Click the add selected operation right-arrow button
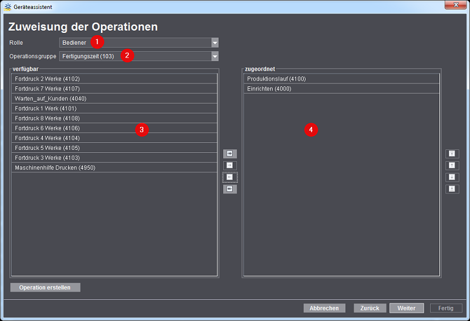Viewport: 470px width, 321px height. pyautogui.click(x=229, y=165)
